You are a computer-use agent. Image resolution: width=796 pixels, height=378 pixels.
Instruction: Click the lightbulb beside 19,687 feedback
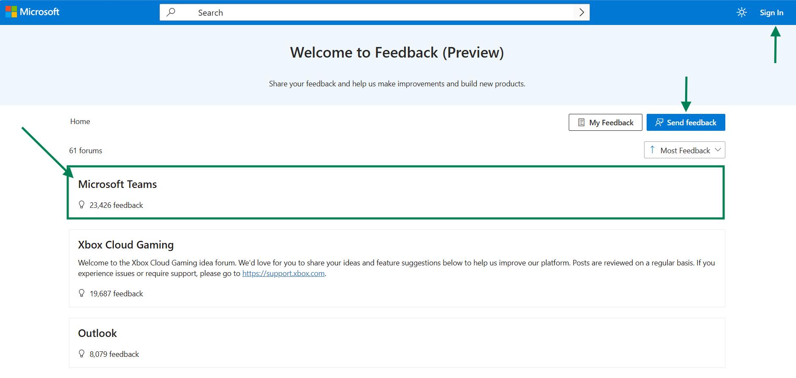82,293
